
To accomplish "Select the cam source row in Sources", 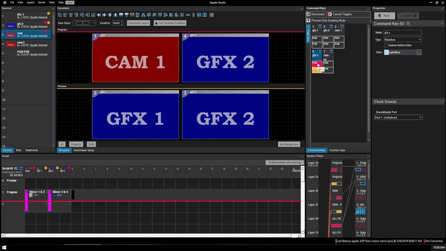I will 26,35.
